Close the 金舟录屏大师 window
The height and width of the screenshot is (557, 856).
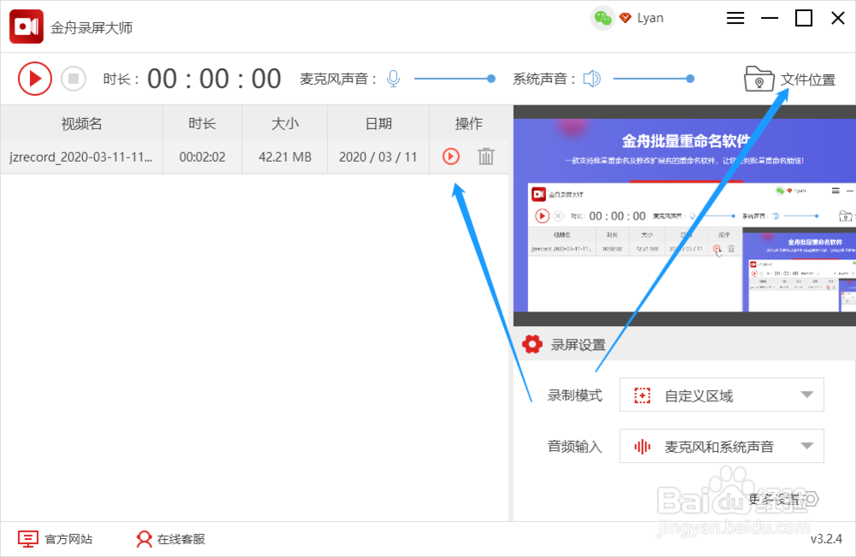click(x=838, y=18)
